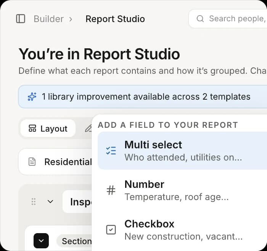Viewport: 267px width, 251px height.
Task: Click the Layout grid icon
Action: coord(32,129)
